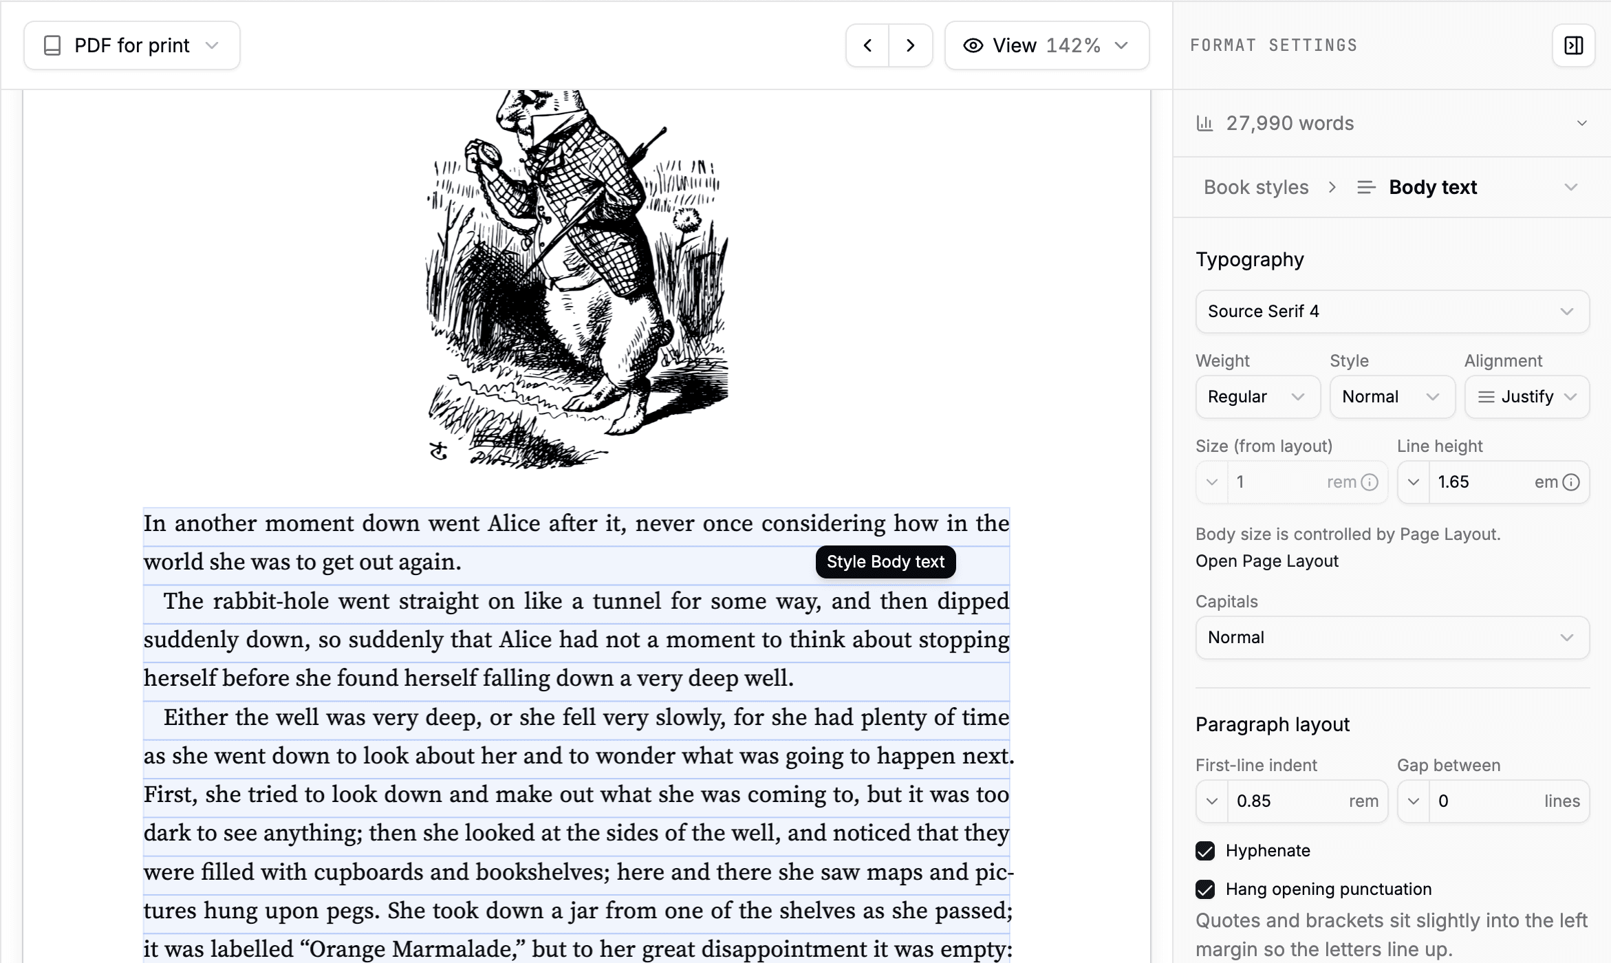
Task: Open the PDF for print format dropdown
Action: point(132,45)
